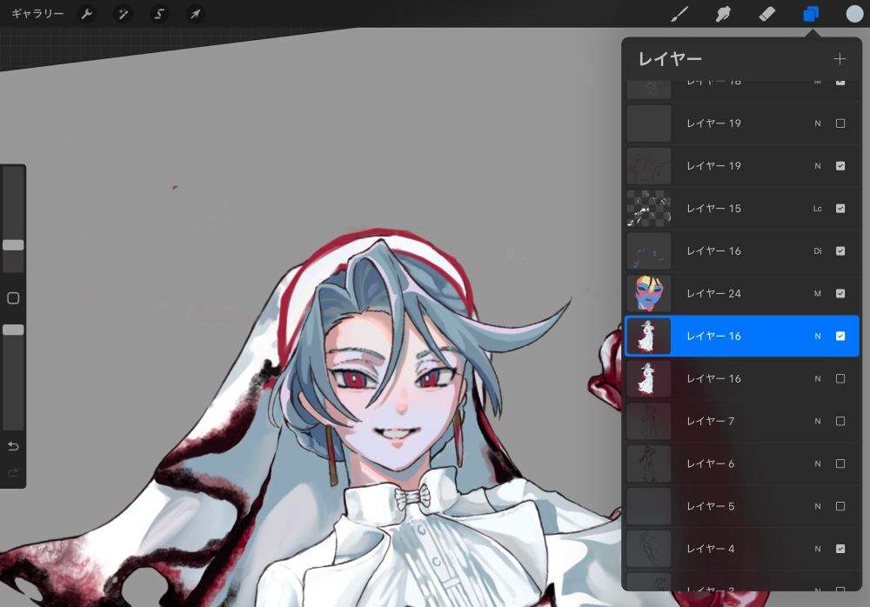
Task: Open Lc blend mode of レイヤー 15
Action: click(817, 209)
